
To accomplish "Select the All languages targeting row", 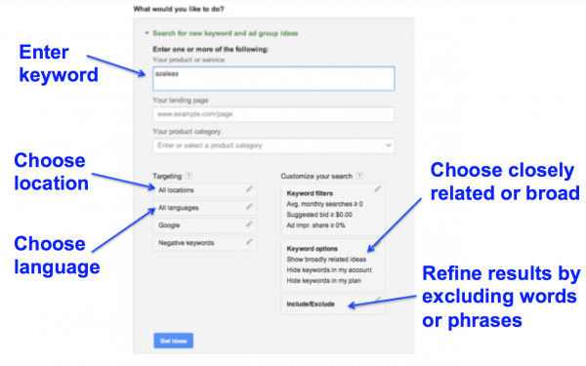I will 204,208.
